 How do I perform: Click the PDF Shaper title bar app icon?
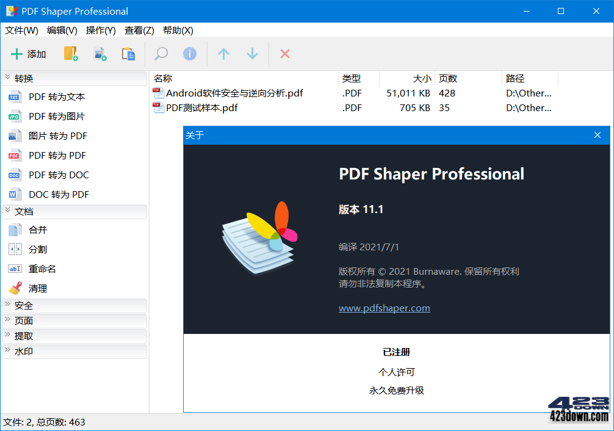[12, 11]
